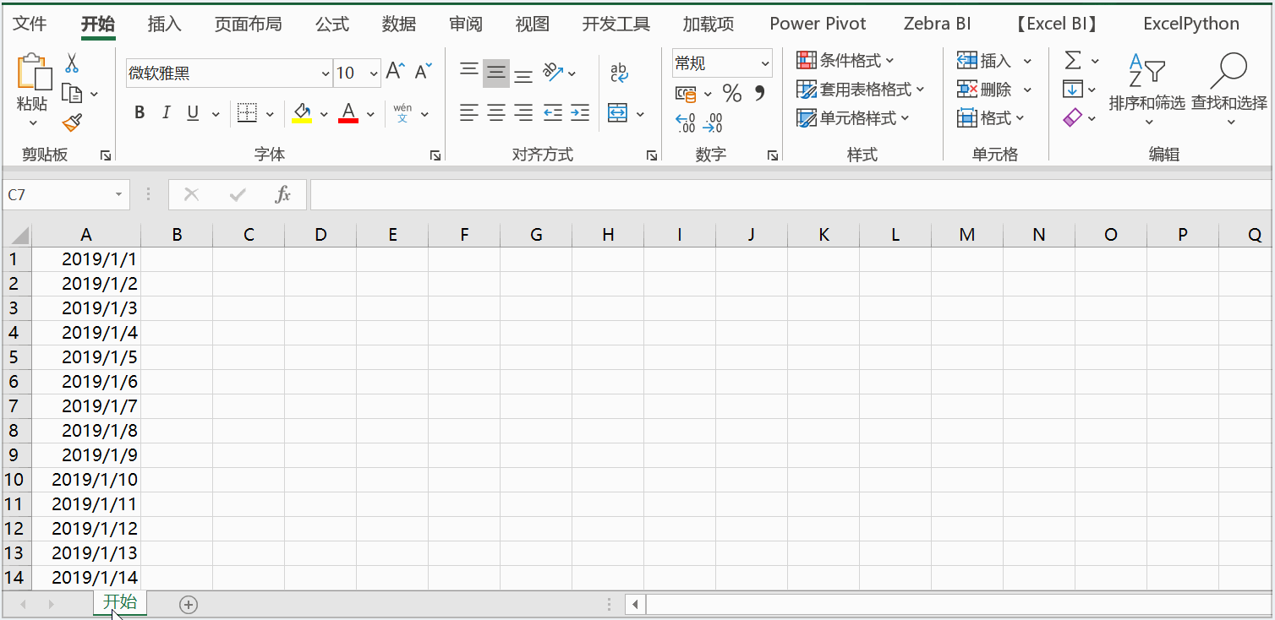Open the number format 常规 dropdown

(x=765, y=63)
